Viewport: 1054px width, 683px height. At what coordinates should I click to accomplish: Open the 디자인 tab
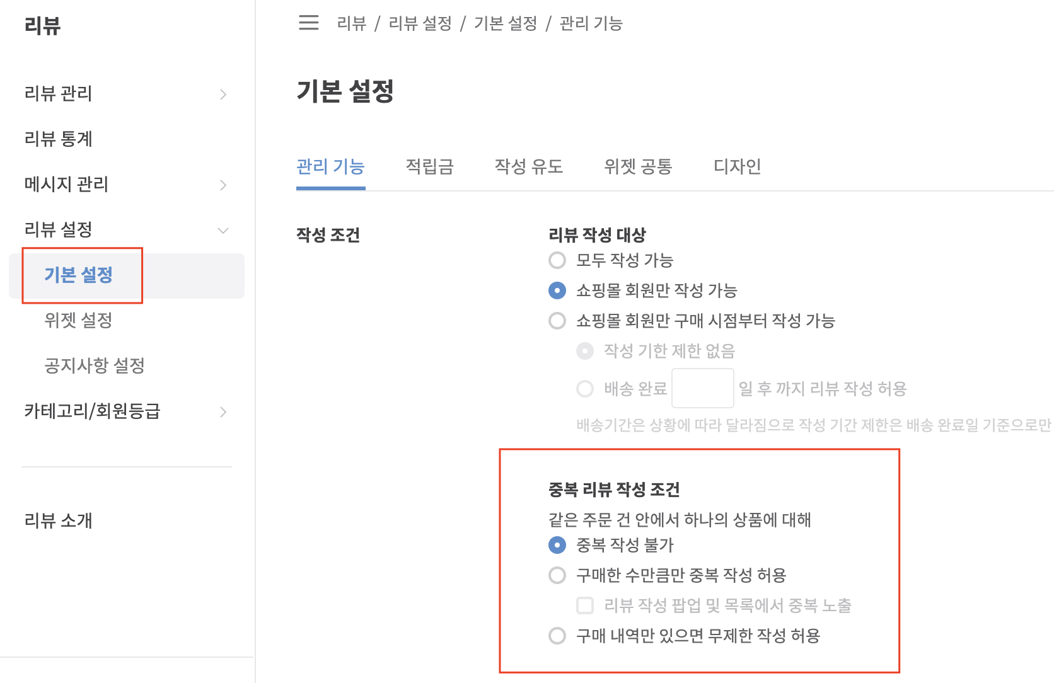point(737,166)
